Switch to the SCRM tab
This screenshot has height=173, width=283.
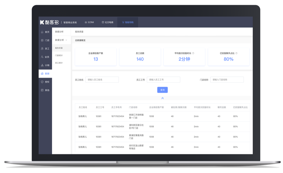point(89,22)
